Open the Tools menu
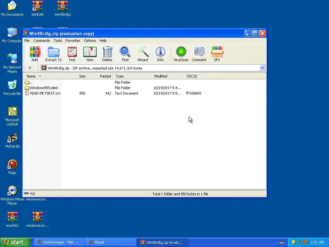Screen dimensions: 329x247 click(x=58, y=41)
